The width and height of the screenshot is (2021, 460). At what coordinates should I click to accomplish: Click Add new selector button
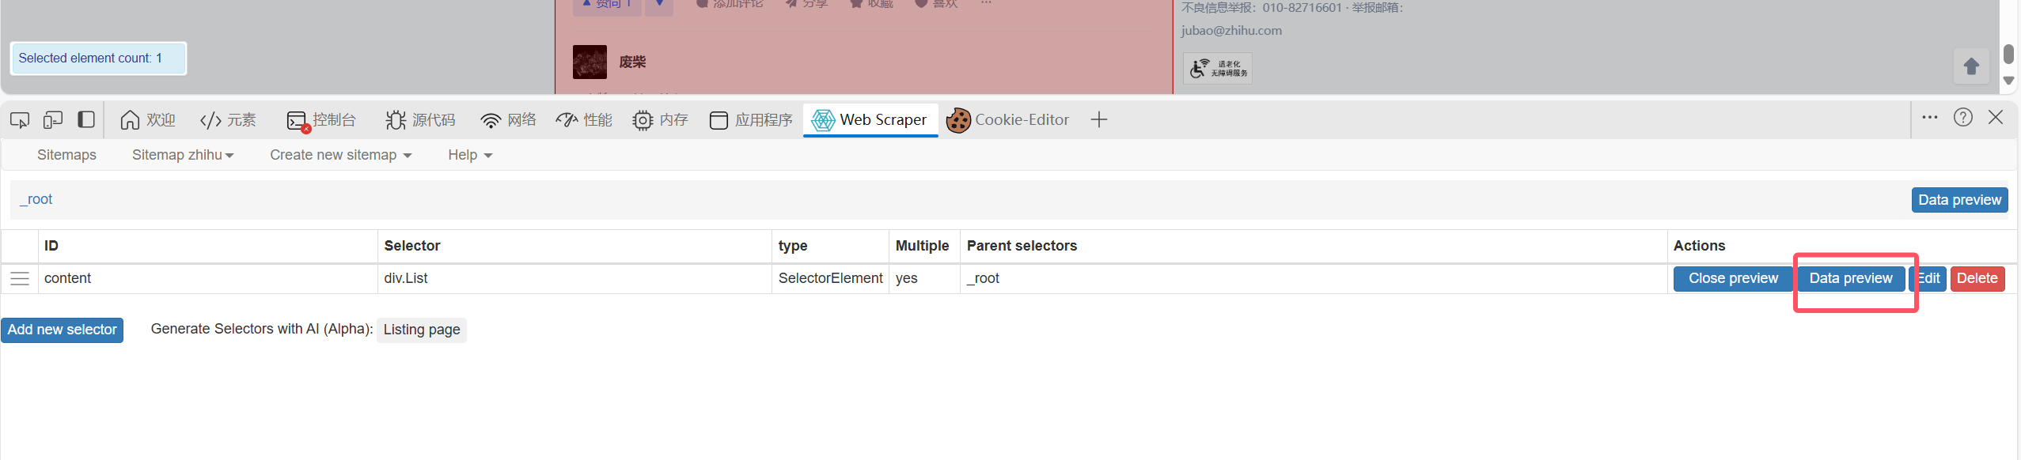(x=63, y=330)
